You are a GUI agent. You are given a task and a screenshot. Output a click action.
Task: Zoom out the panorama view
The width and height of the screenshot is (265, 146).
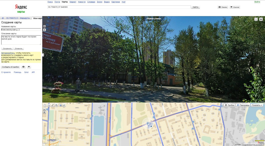pyautogui.click(x=45, y=26)
